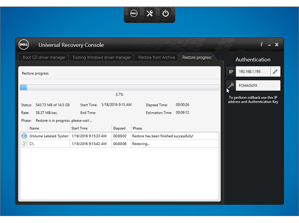Screen dimensions: 299x223
Task: Click the Authentication panel heading
Action: coord(253,60)
